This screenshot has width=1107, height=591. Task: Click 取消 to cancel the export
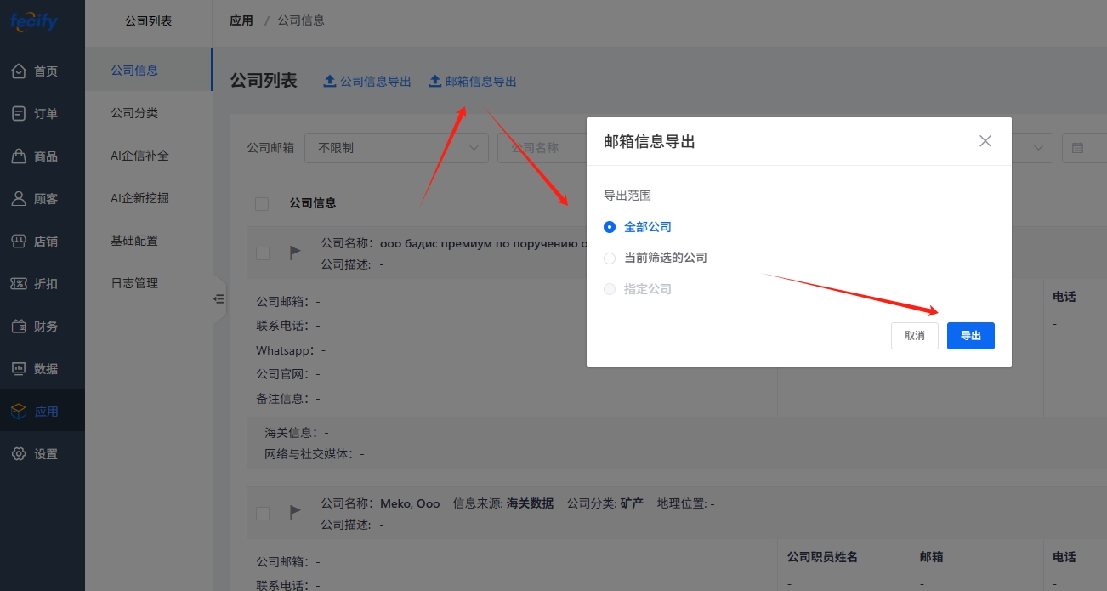914,336
